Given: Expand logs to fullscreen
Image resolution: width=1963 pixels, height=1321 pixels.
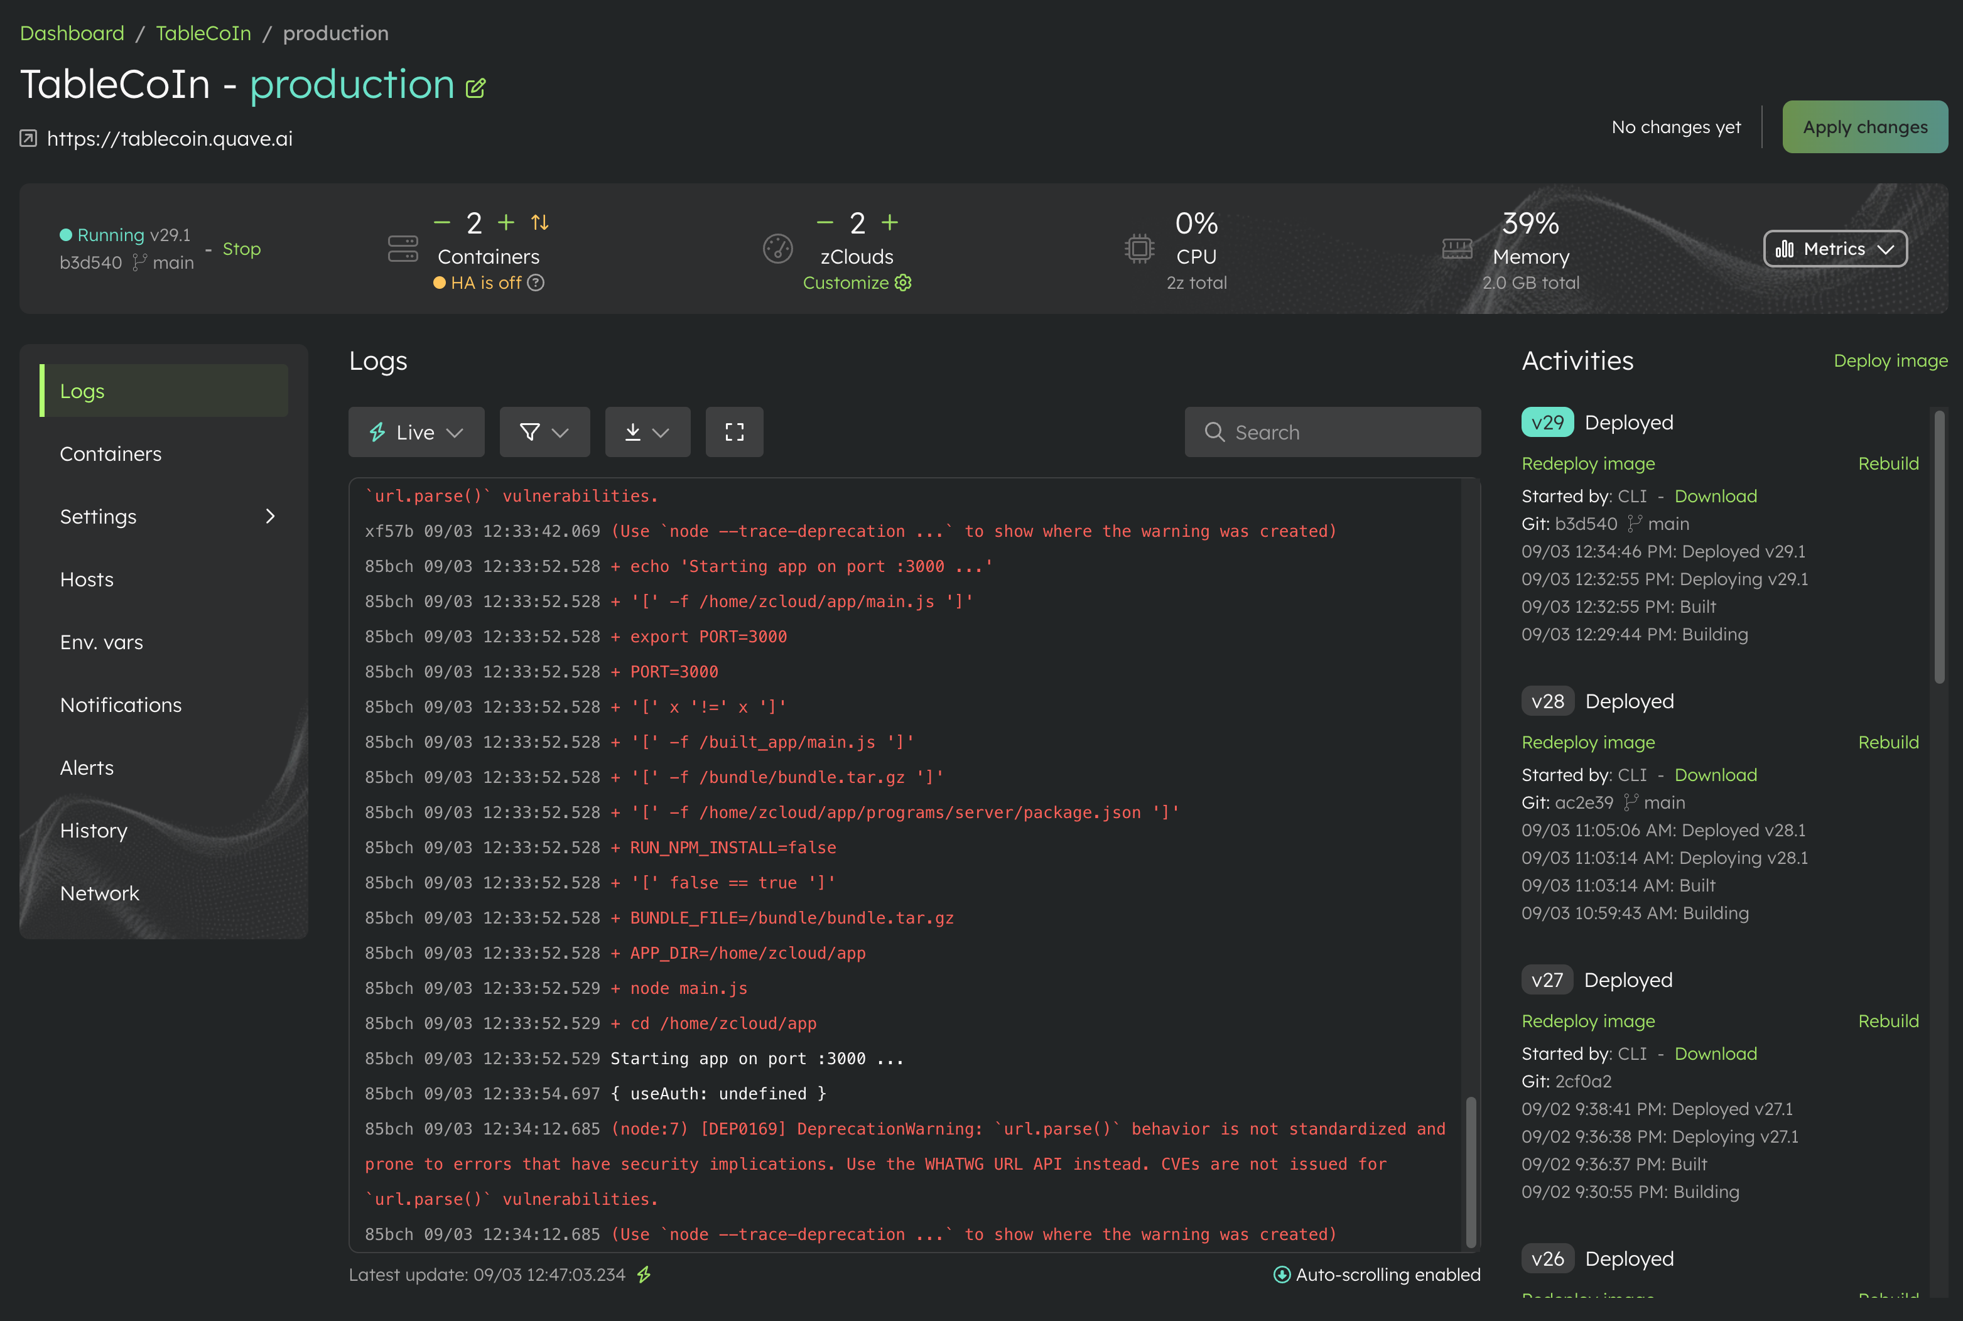Looking at the screenshot, I should coord(734,432).
